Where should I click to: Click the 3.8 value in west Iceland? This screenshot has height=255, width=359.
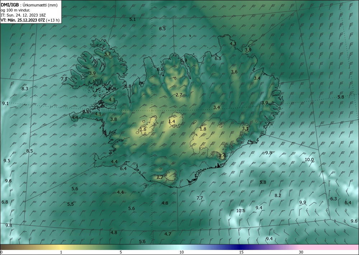(x=113, y=119)
